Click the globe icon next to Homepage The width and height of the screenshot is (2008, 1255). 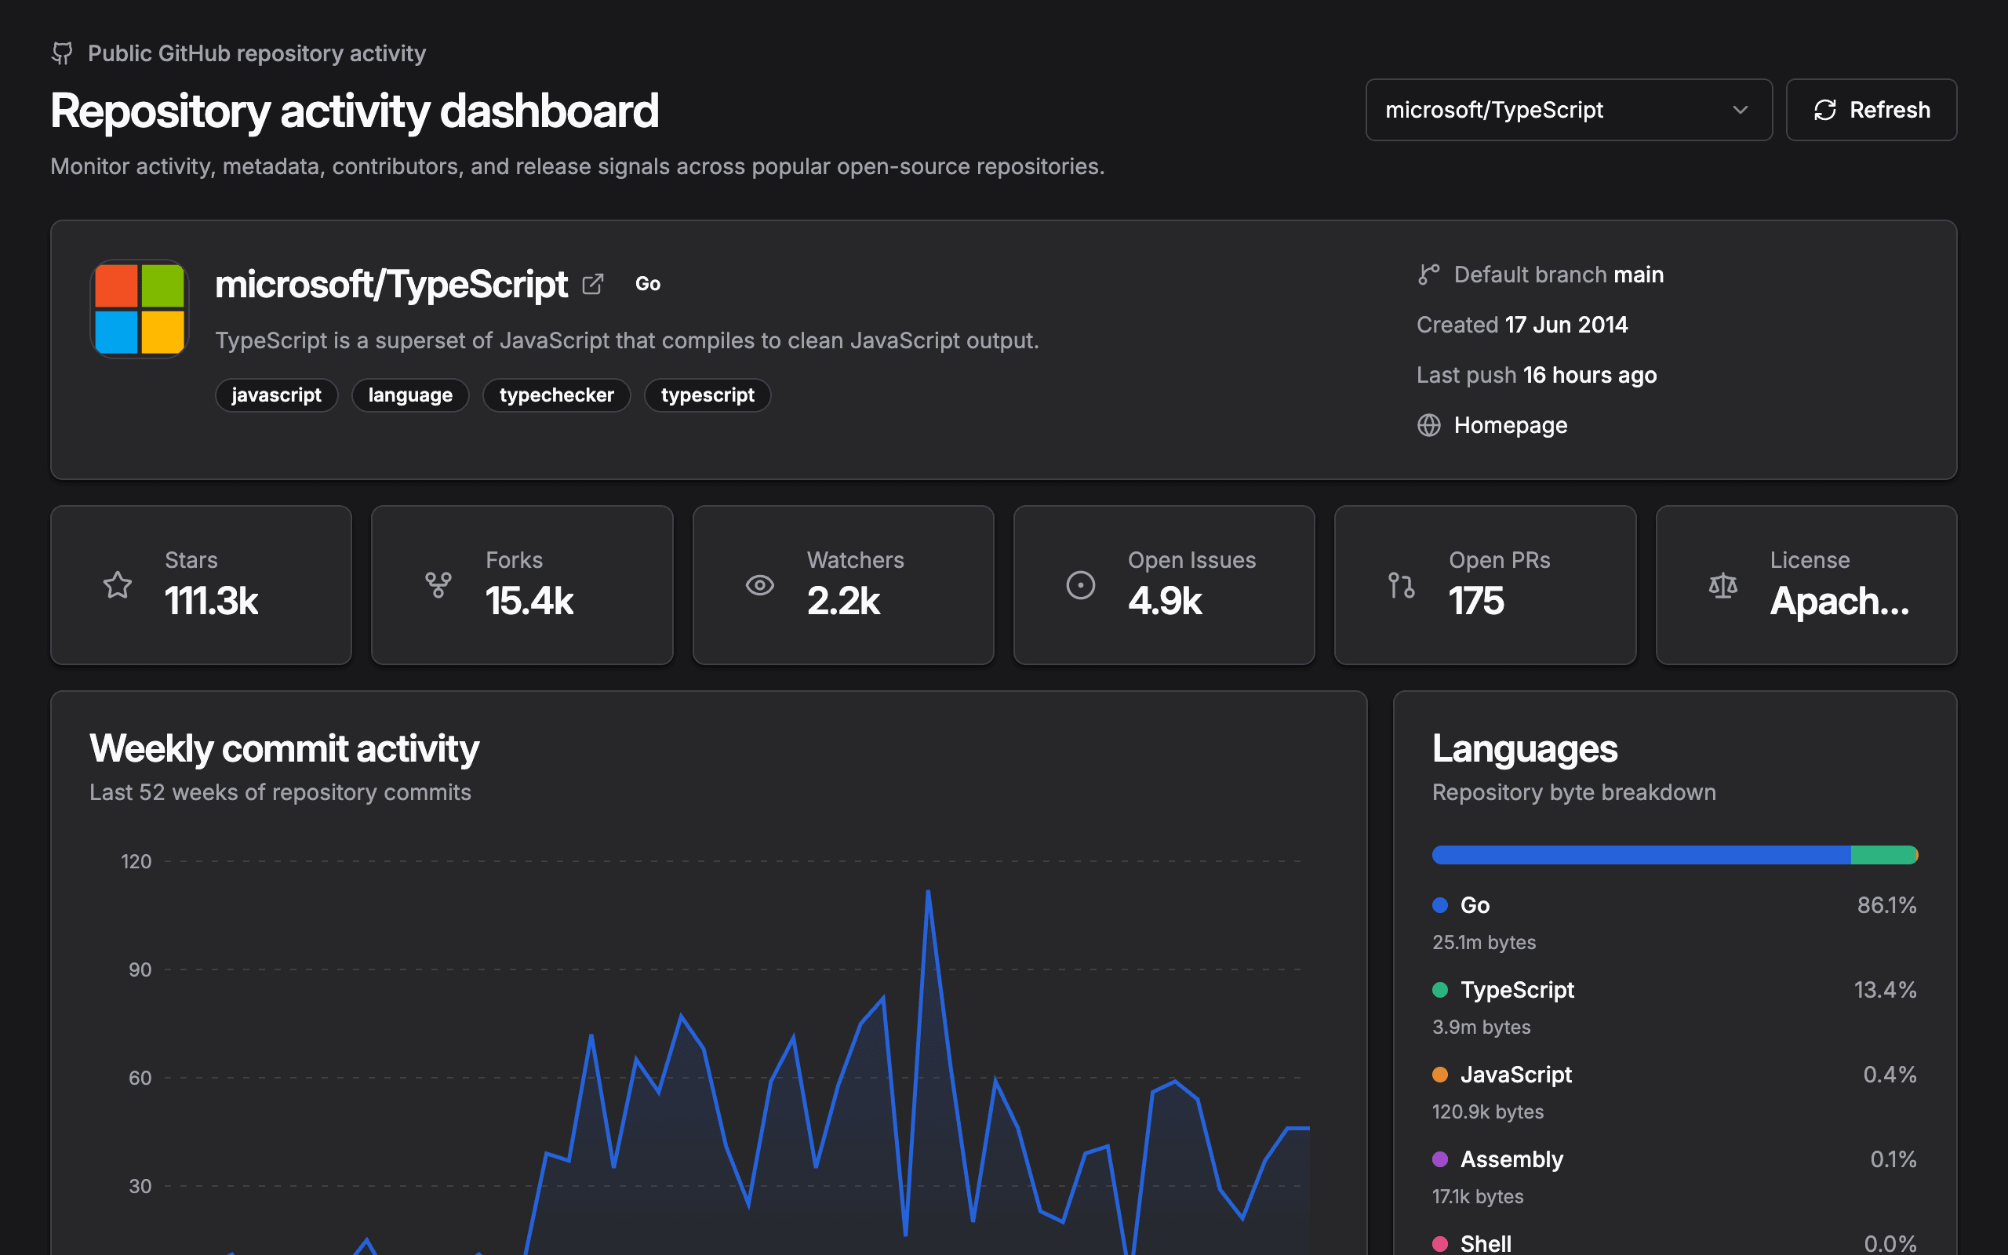[1428, 425]
